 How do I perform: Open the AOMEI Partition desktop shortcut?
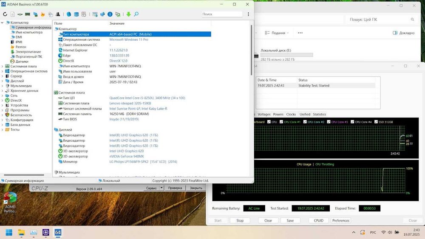tap(10, 202)
